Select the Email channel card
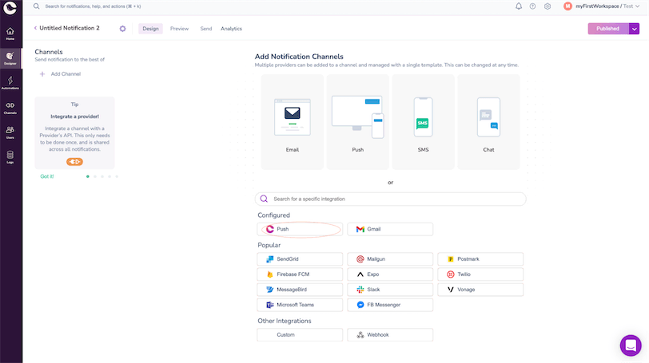Viewport: 649px width, 363px height. (x=293, y=122)
